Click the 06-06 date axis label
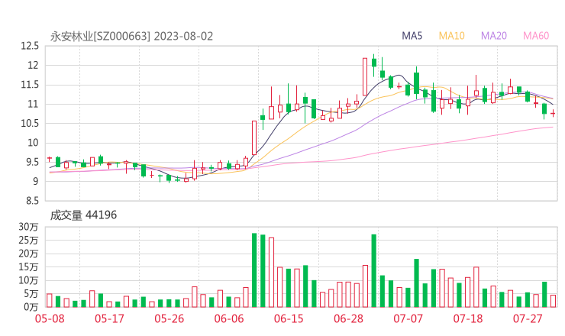565x336 pixels. click(x=229, y=318)
